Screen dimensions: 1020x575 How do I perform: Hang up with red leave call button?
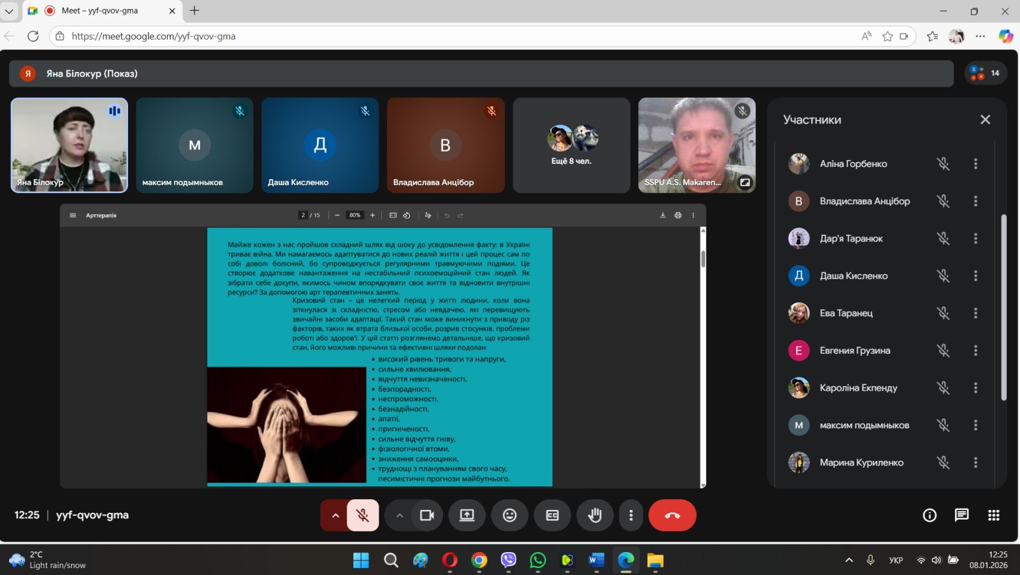click(x=672, y=515)
